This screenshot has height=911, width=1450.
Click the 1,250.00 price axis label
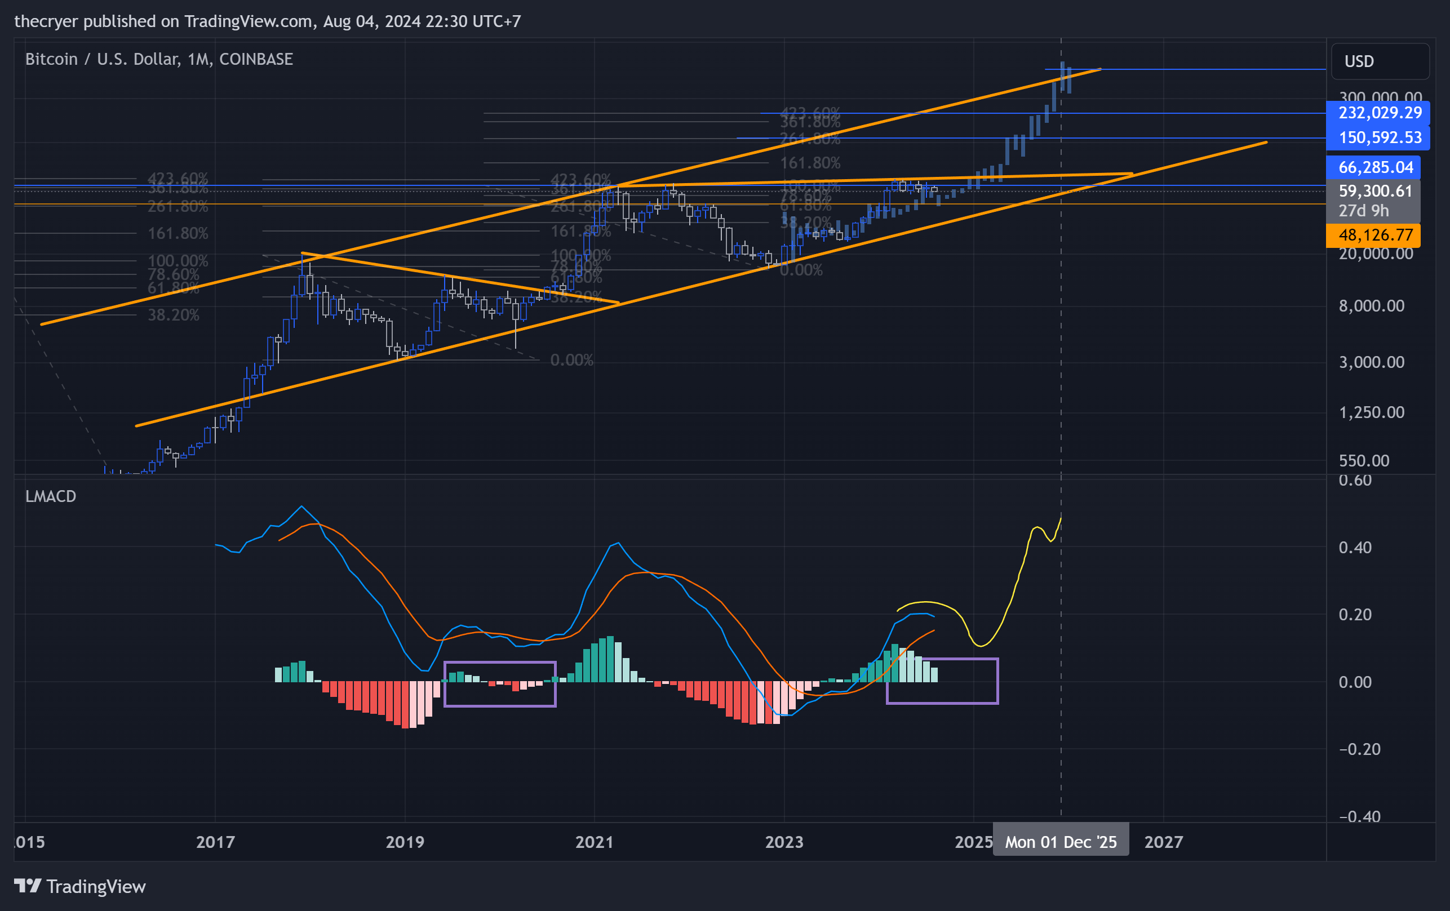[1371, 412]
